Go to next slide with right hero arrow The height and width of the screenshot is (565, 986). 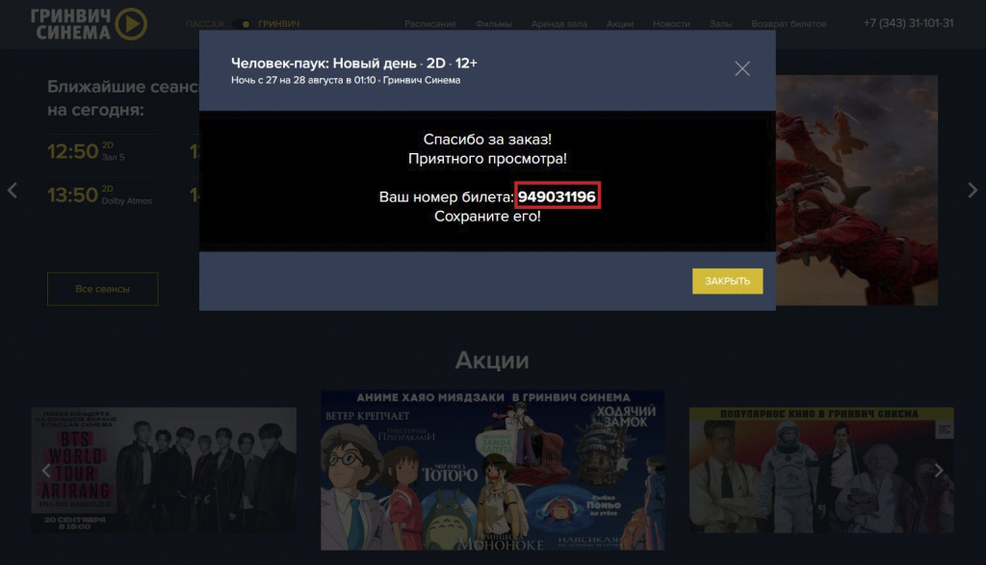pyautogui.click(x=973, y=190)
